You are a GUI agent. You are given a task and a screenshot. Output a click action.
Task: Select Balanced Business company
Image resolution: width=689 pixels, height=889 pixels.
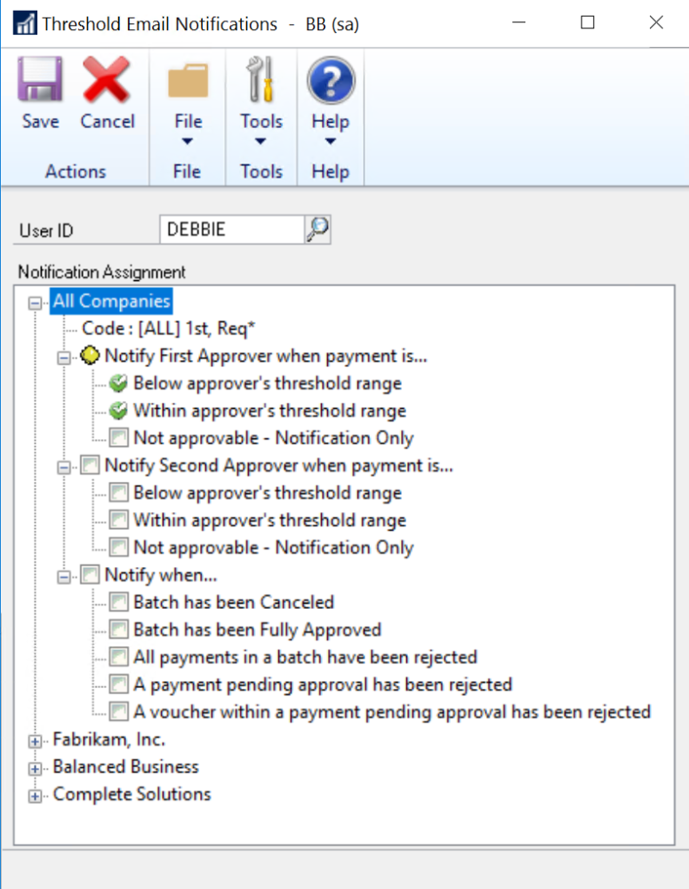[x=126, y=766]
